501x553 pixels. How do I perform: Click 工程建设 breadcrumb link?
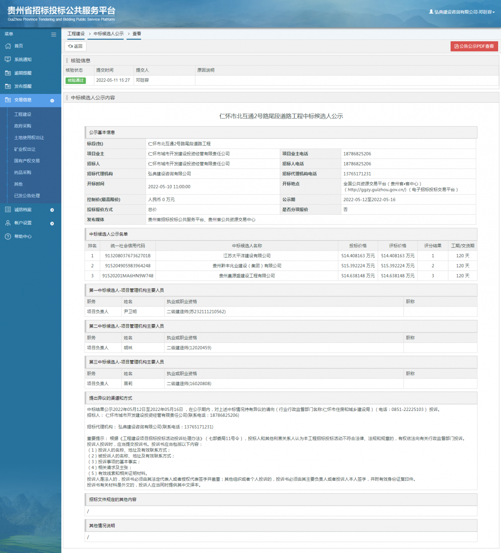click(x=76, y=34)
